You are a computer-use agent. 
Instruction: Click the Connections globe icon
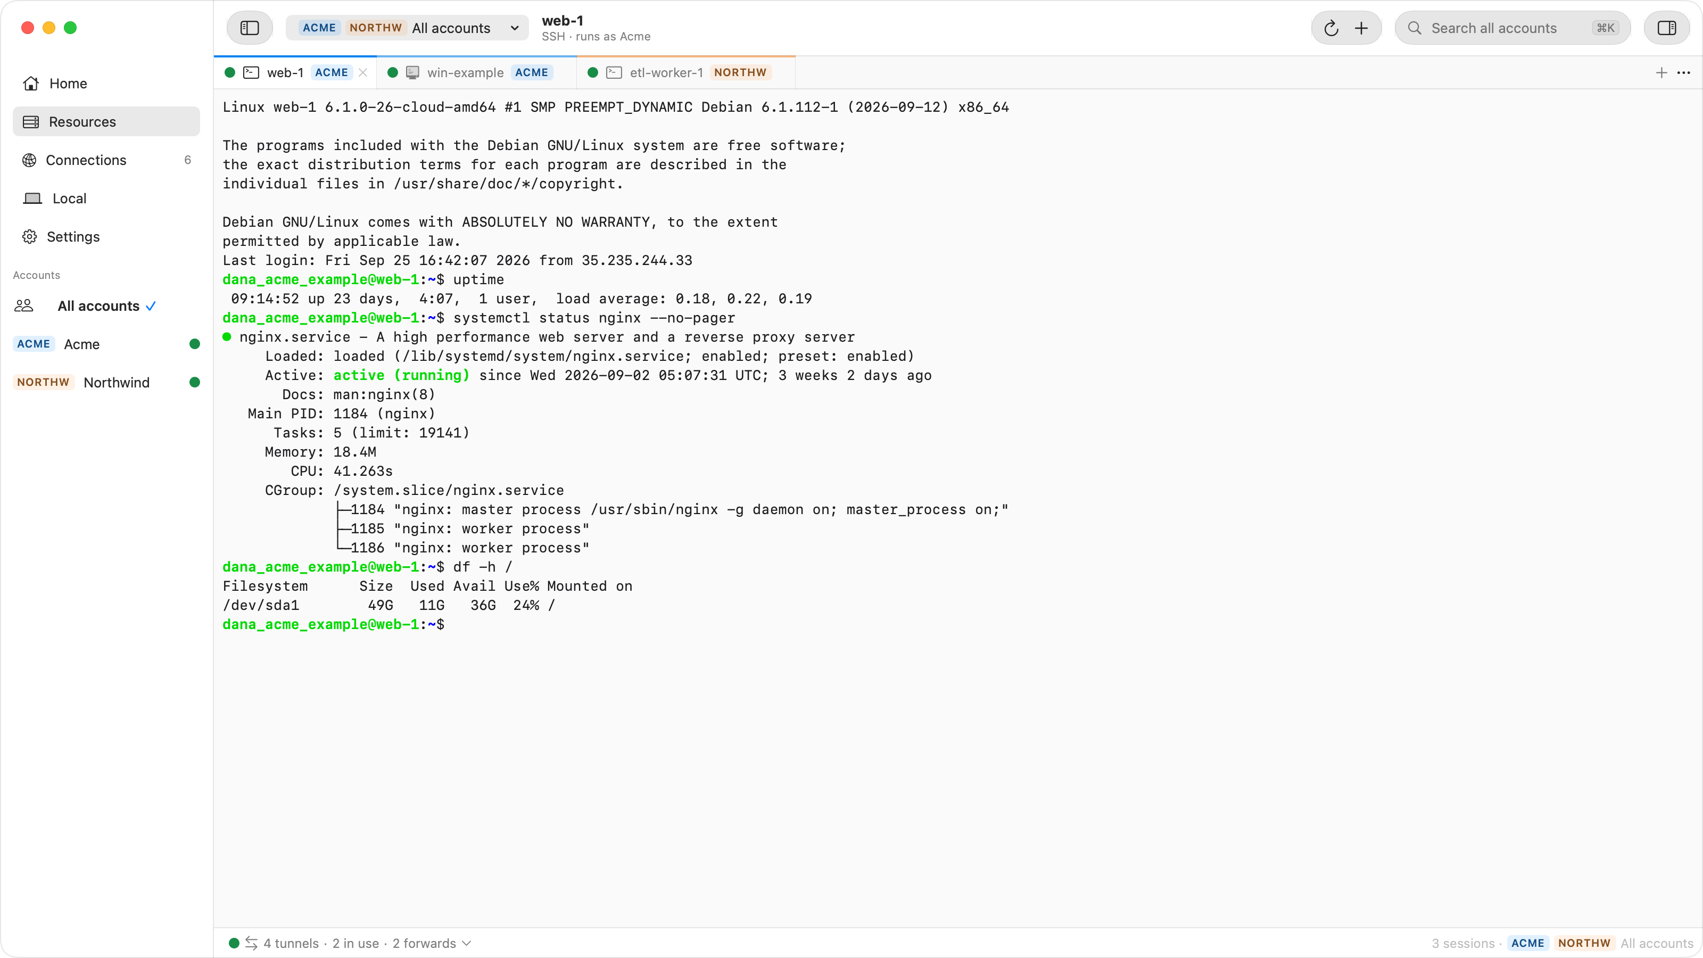coord(29,160)
